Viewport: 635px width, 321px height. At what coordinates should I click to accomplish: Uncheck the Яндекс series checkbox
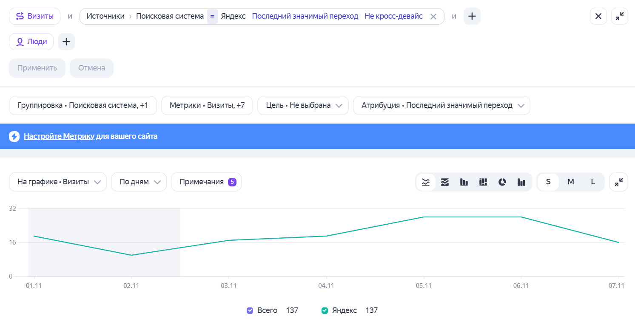[325, 310]
